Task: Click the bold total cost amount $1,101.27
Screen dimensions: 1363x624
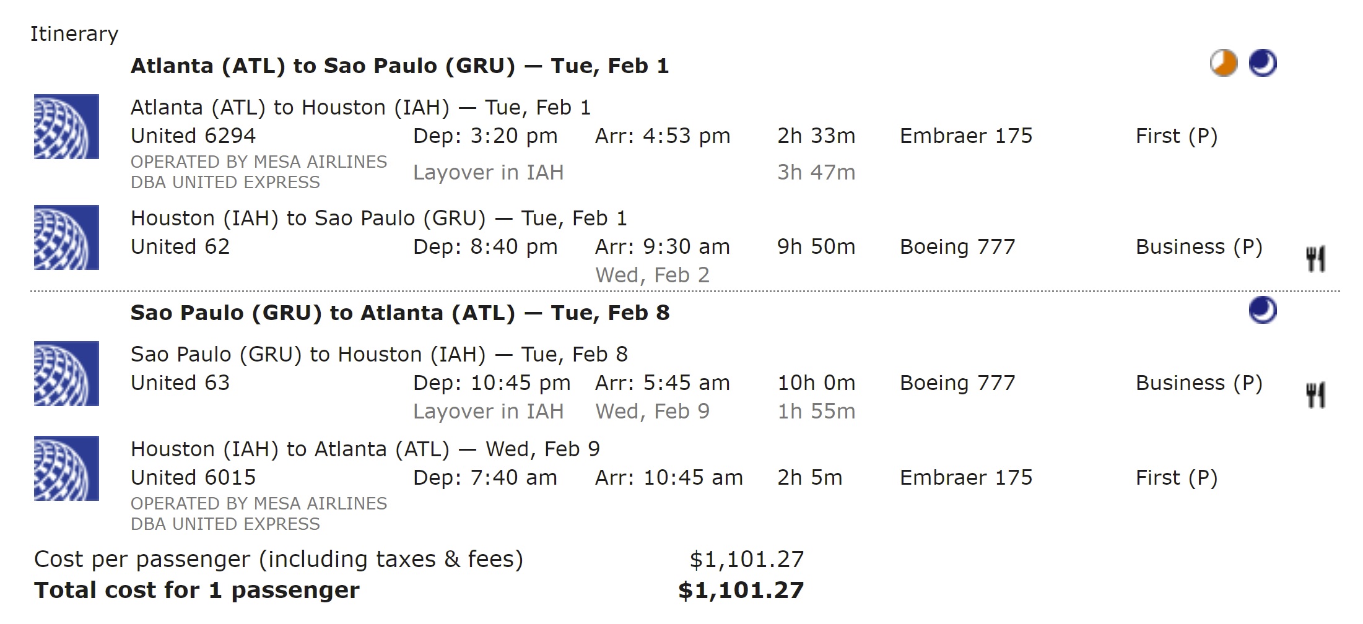Action: point(741,591)
